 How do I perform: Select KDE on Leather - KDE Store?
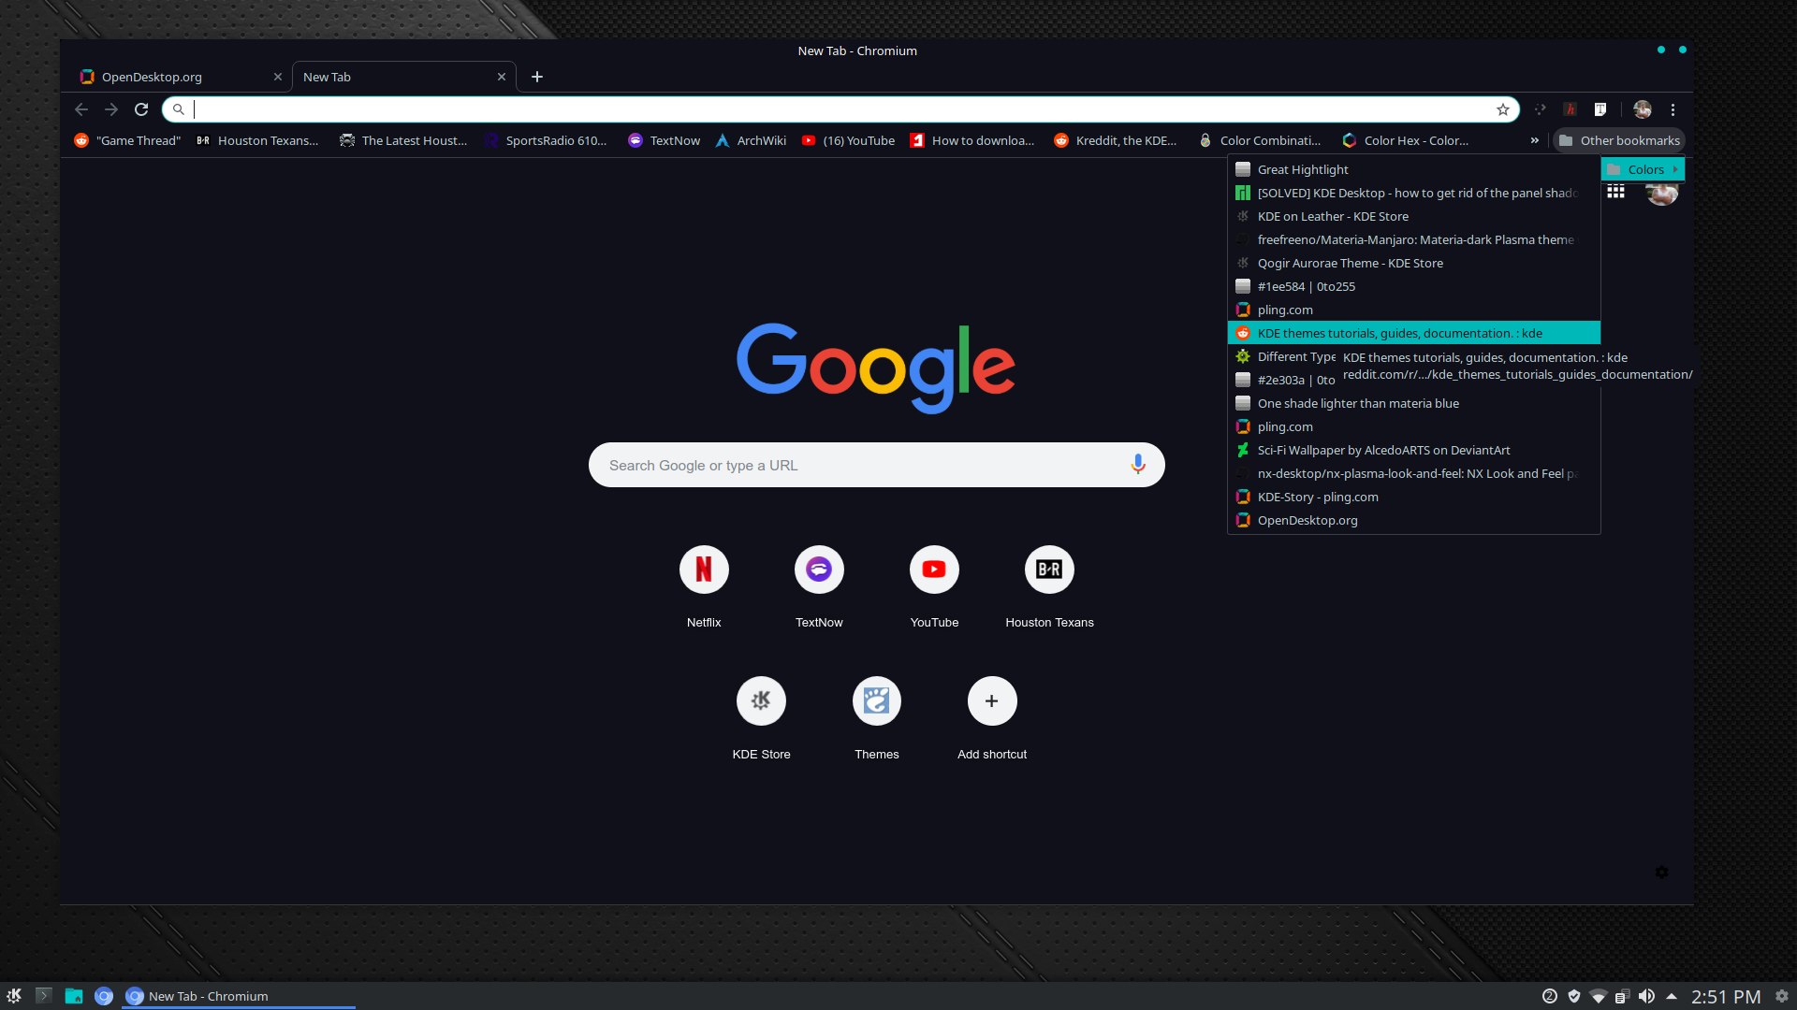tap(1413, 216)
